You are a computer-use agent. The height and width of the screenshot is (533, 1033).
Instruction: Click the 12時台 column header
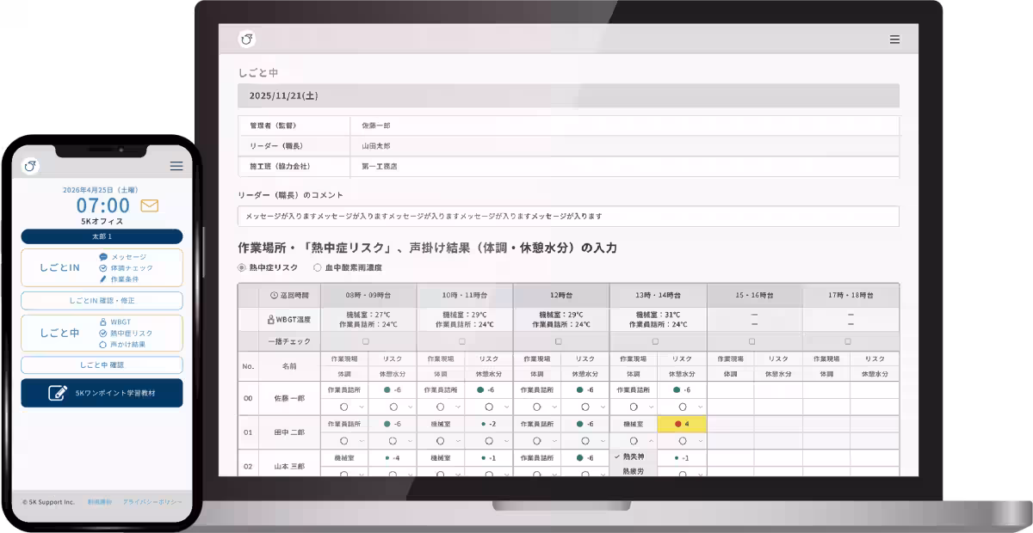pyautogui.click(x=560, y=295)
